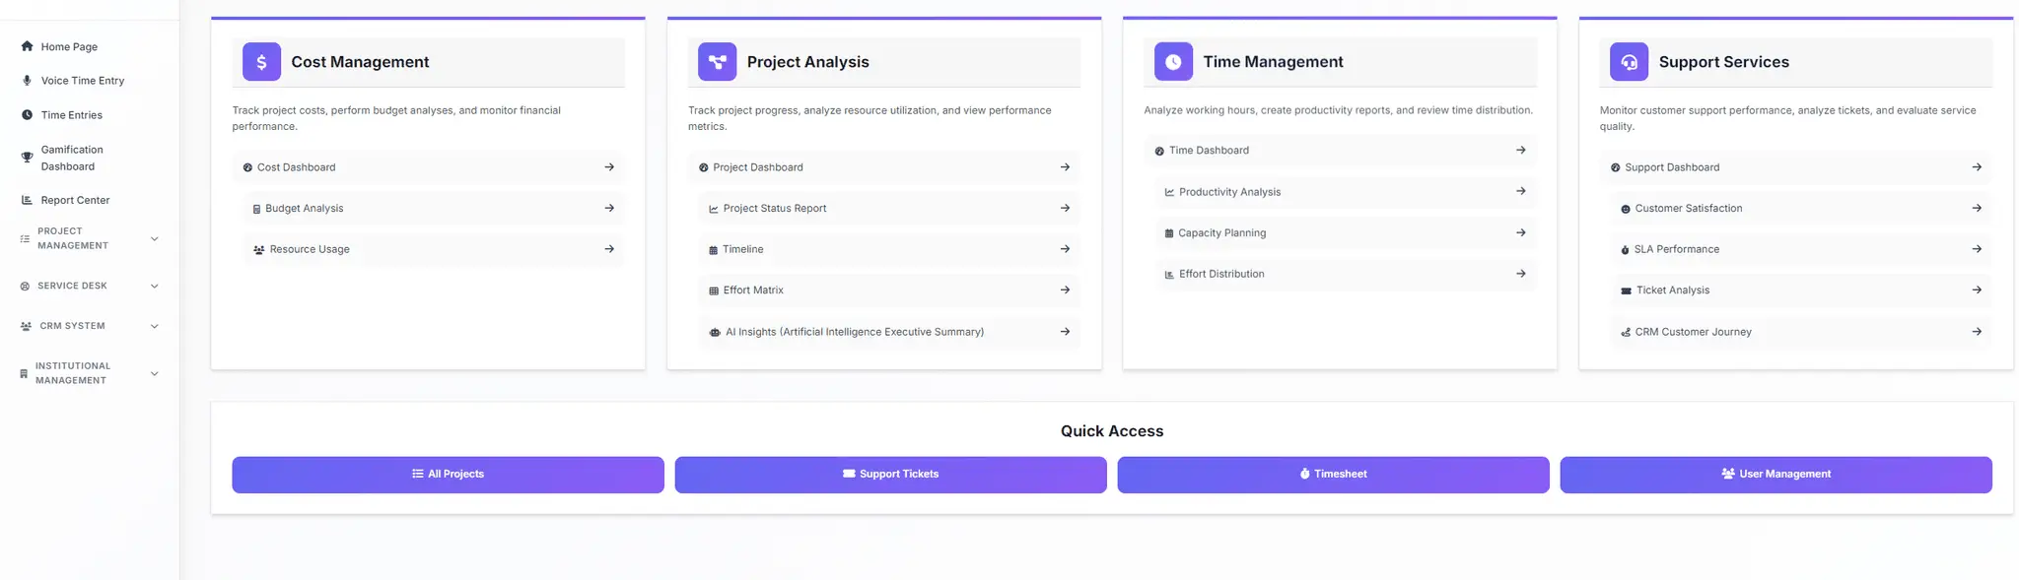Screen dimensions: 2019x580
Task: Expand the Institutional Management section
Action: coord(89,373)
